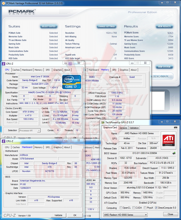Open Memory tab in CPU-Z Mainboard window
This screenshot has width=181, height=220.
38,147
